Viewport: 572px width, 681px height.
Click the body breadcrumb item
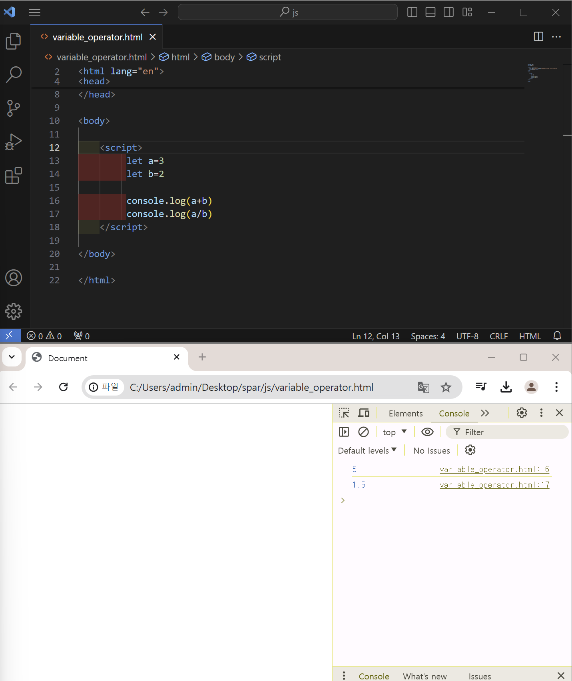218,57
